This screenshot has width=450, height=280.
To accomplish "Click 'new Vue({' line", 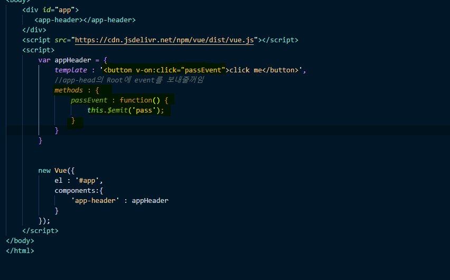I will tap(56, 171).
